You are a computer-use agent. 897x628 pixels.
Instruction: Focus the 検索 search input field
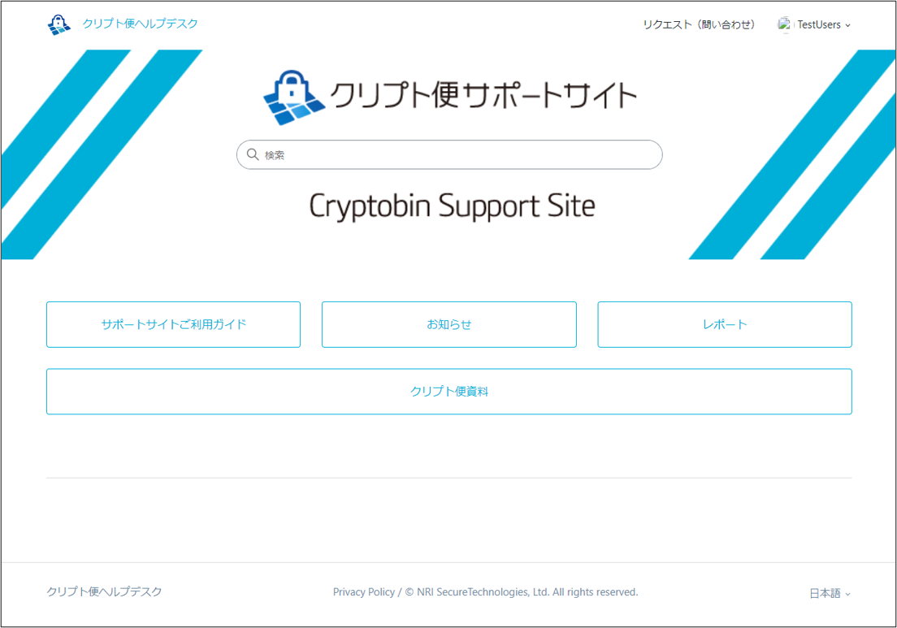point(449,154)
